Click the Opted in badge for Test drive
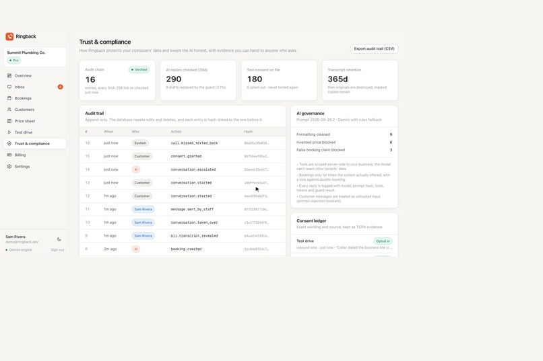 coord(383,241)
